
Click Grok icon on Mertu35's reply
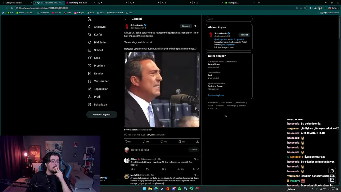pos(195,175)
